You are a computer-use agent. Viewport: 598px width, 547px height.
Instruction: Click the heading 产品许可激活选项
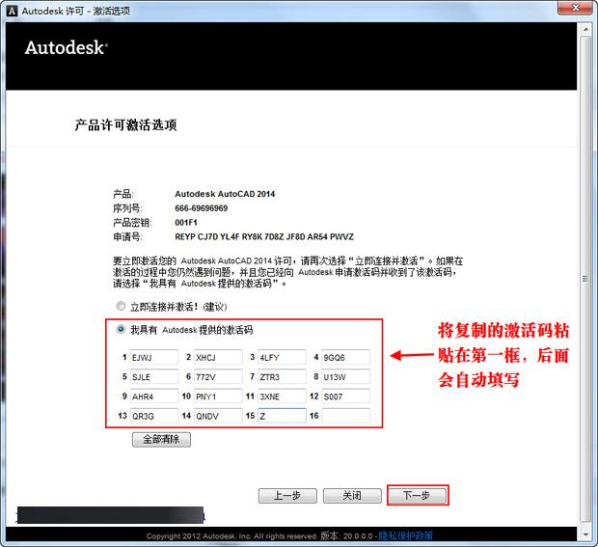click(x=125, y=125)
